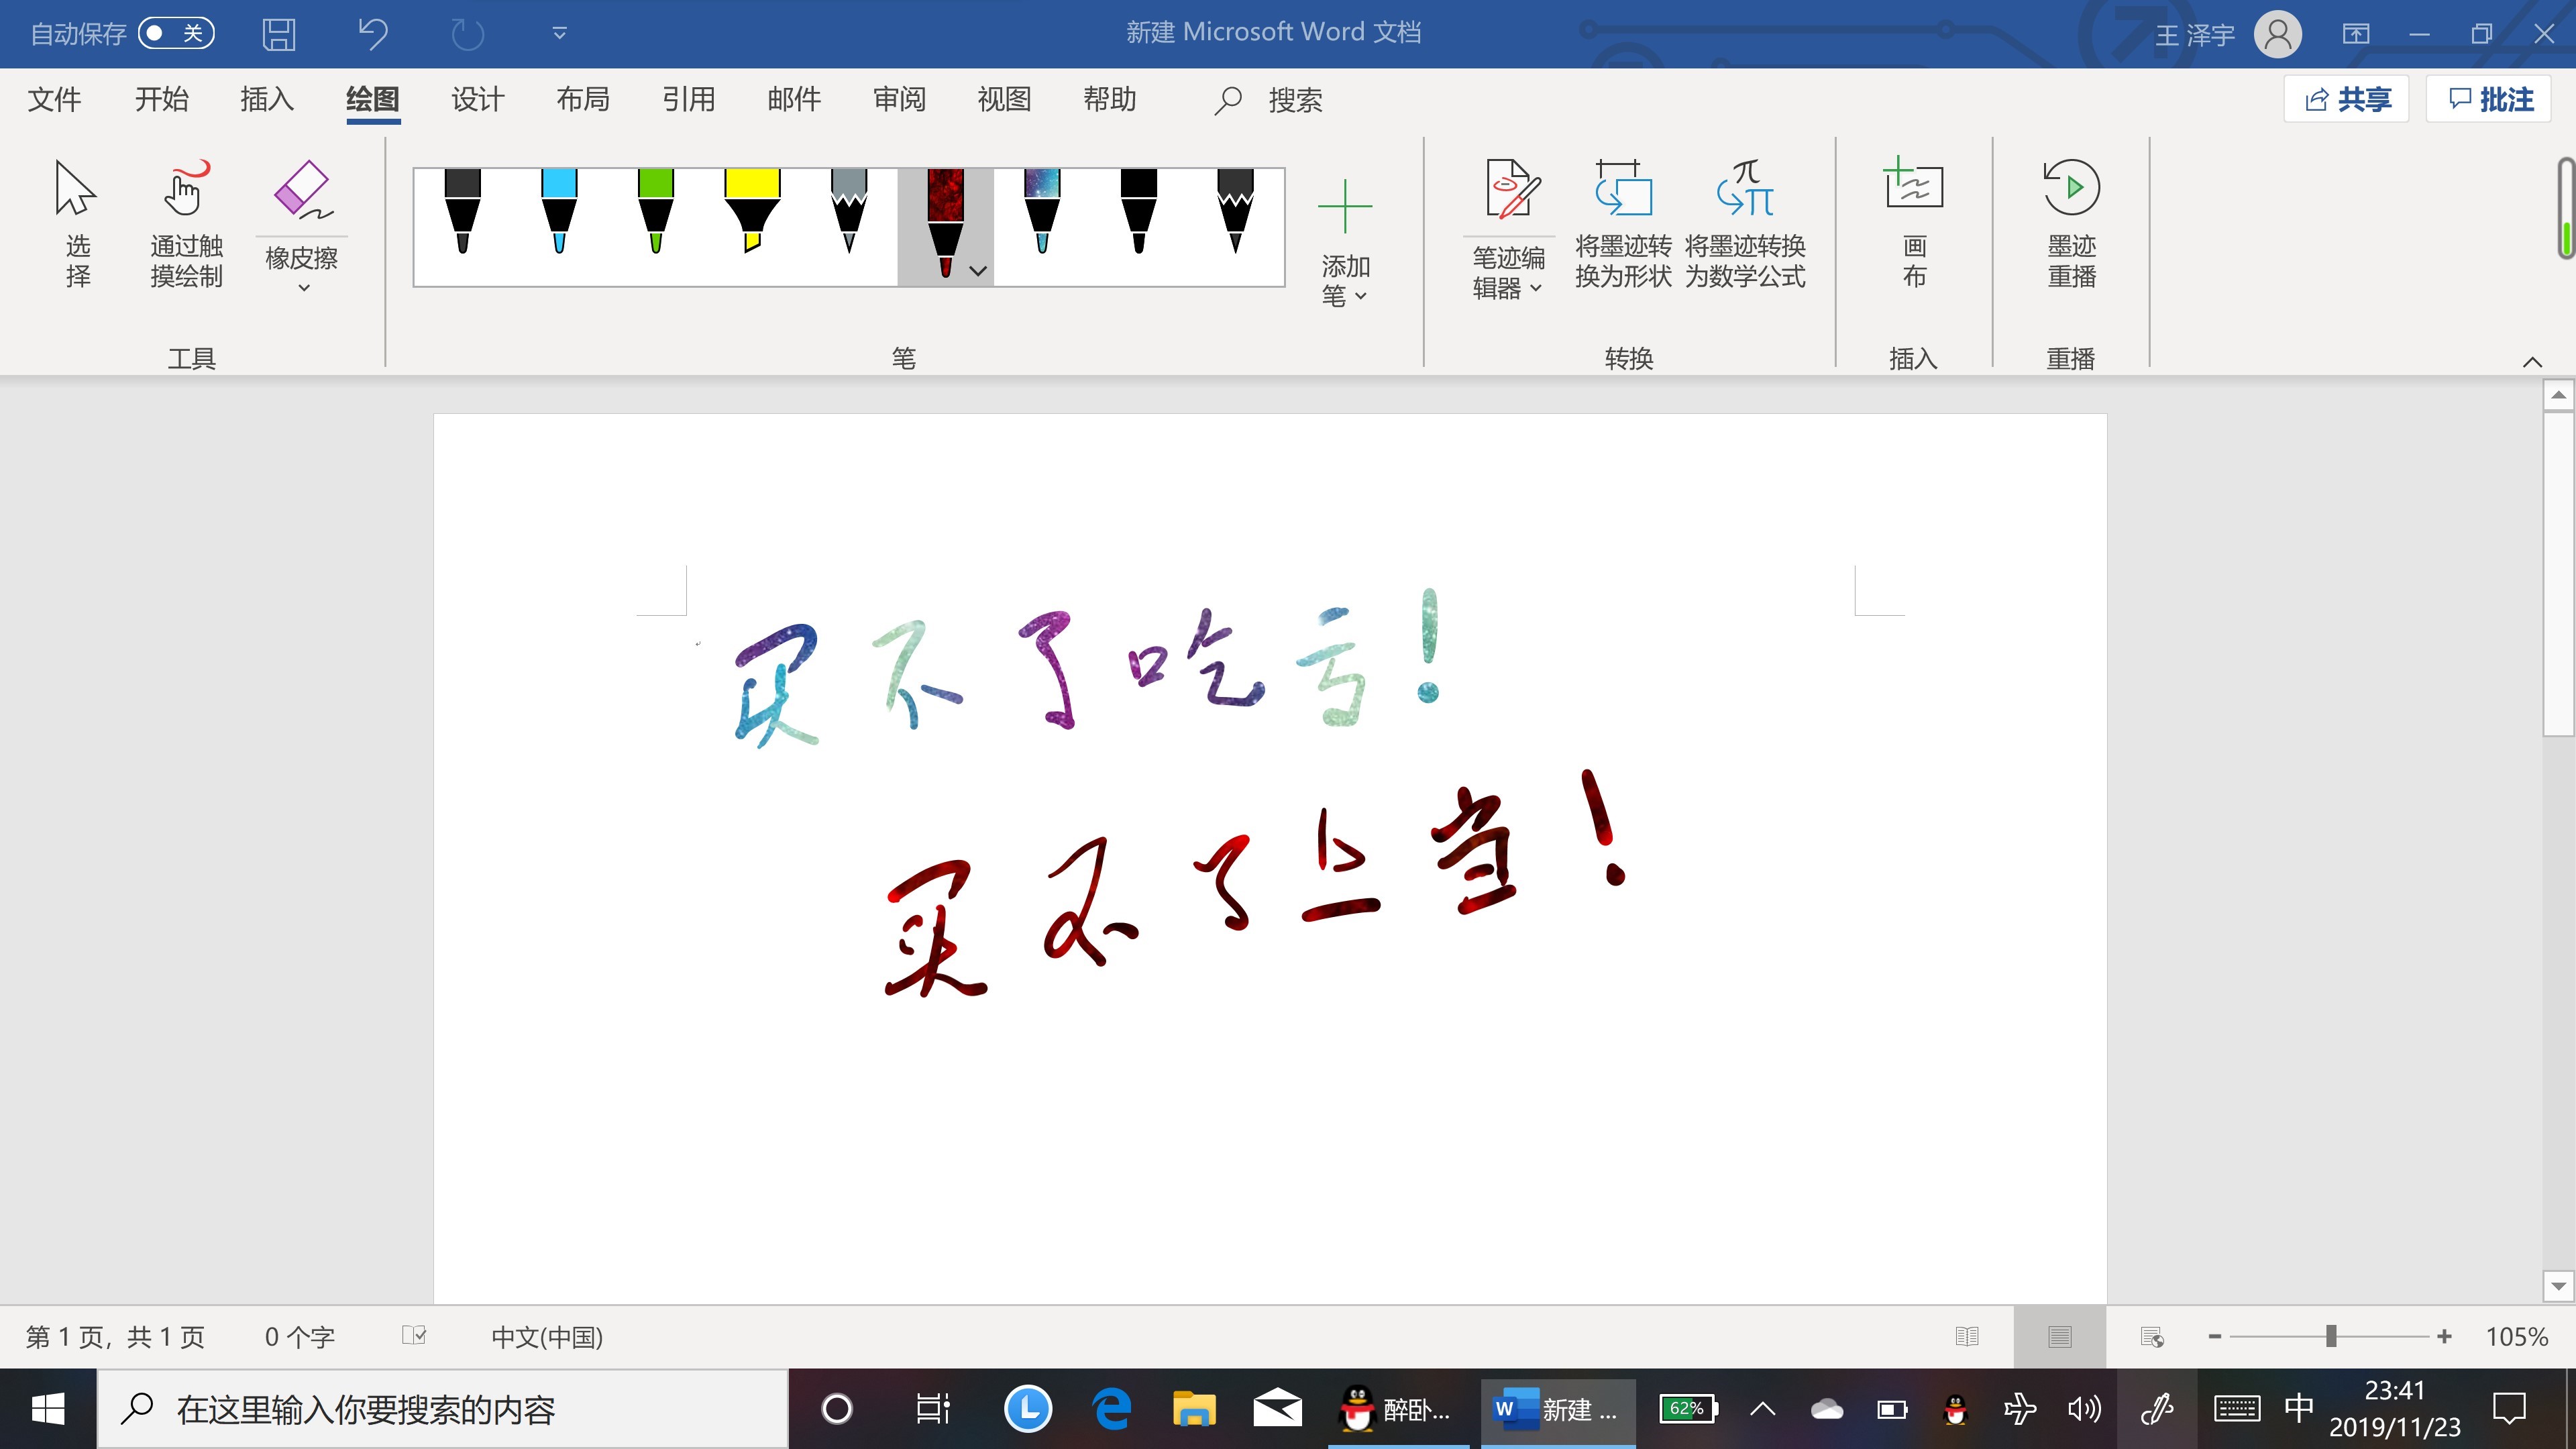The image size is (2576, 1449).
Task: Open the red pen's options arrow
Action: (x=978, y=270)
